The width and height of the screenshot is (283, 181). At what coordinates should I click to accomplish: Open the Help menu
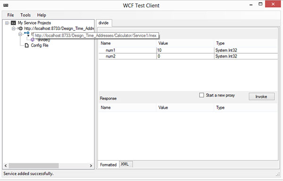click(x=42, y=15)
